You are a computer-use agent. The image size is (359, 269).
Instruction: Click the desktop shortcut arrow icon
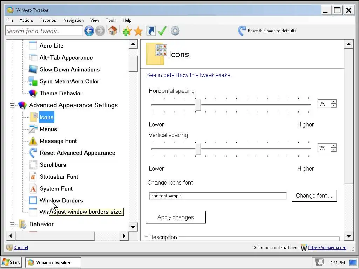click(151, 31)
